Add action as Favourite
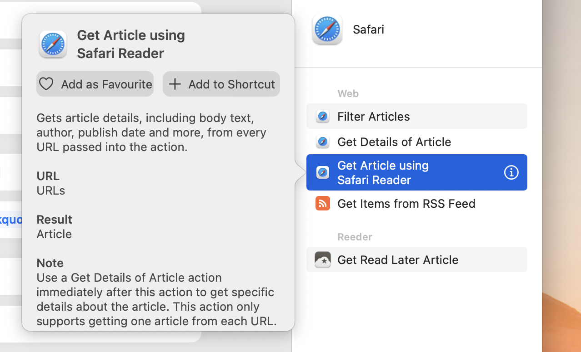This screenshot has width=581, height=352. pyautogui.click(x=95, y=84)
